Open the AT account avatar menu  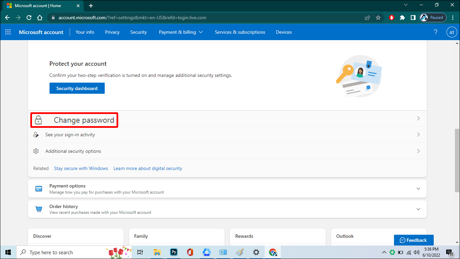coord(452,32)
